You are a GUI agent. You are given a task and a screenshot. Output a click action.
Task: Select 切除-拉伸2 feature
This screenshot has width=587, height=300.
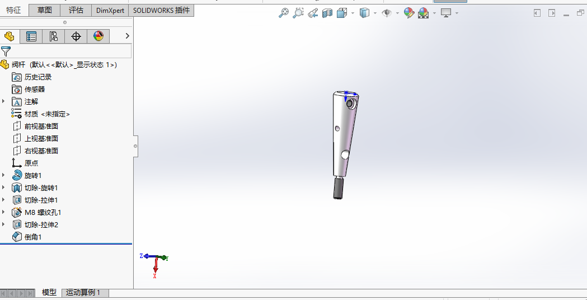(x=41, y=225)
